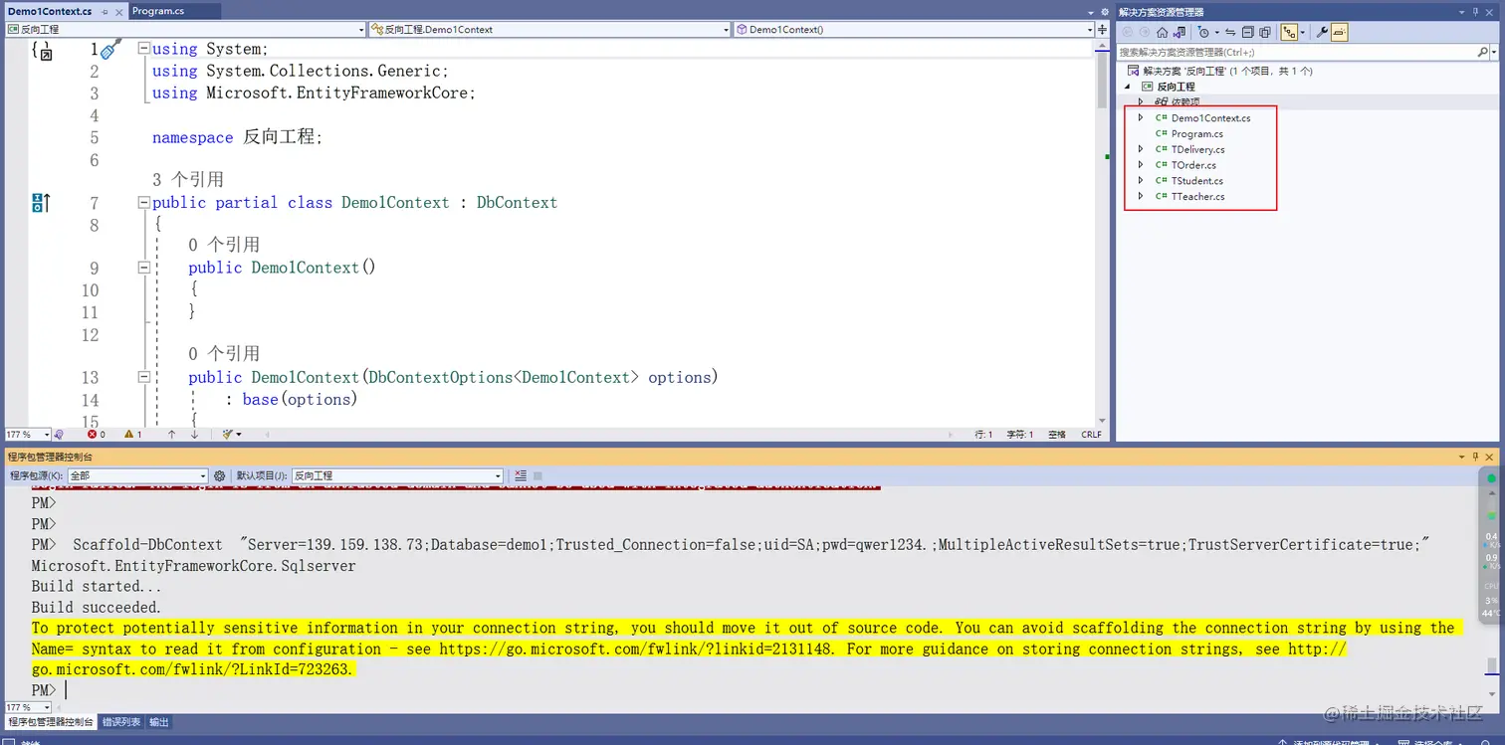Open the 程序包源 package source dropdown

click(x=138, y=476)
